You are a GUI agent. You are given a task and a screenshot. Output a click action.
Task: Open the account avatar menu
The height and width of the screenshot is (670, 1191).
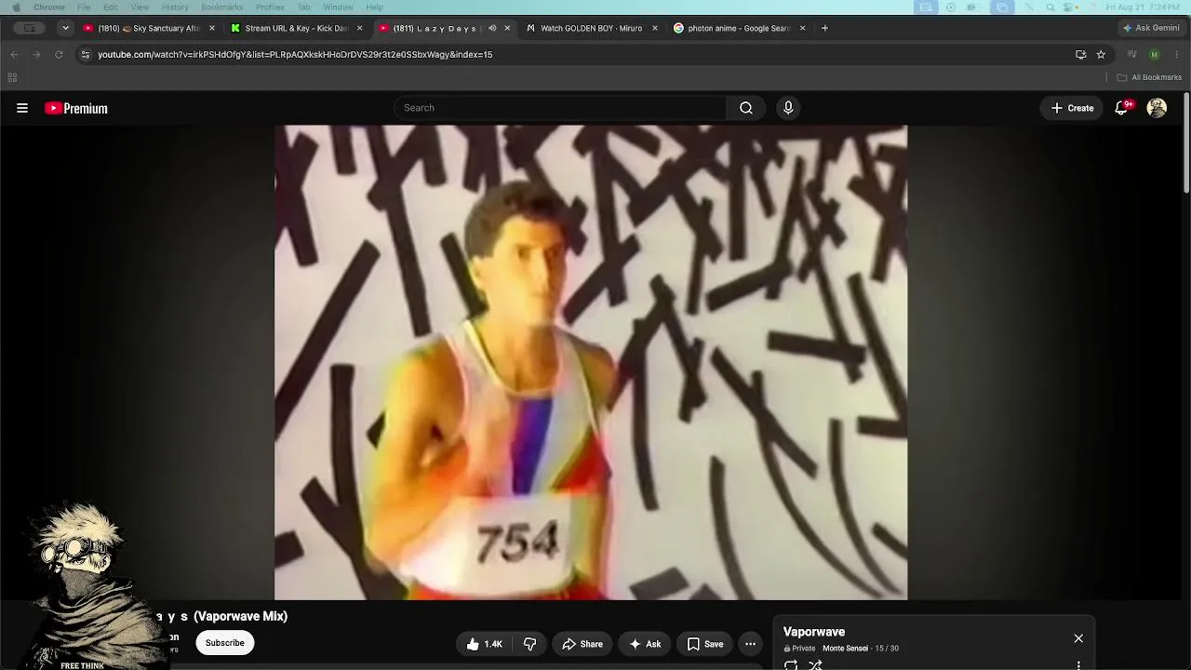[1157, 108]
